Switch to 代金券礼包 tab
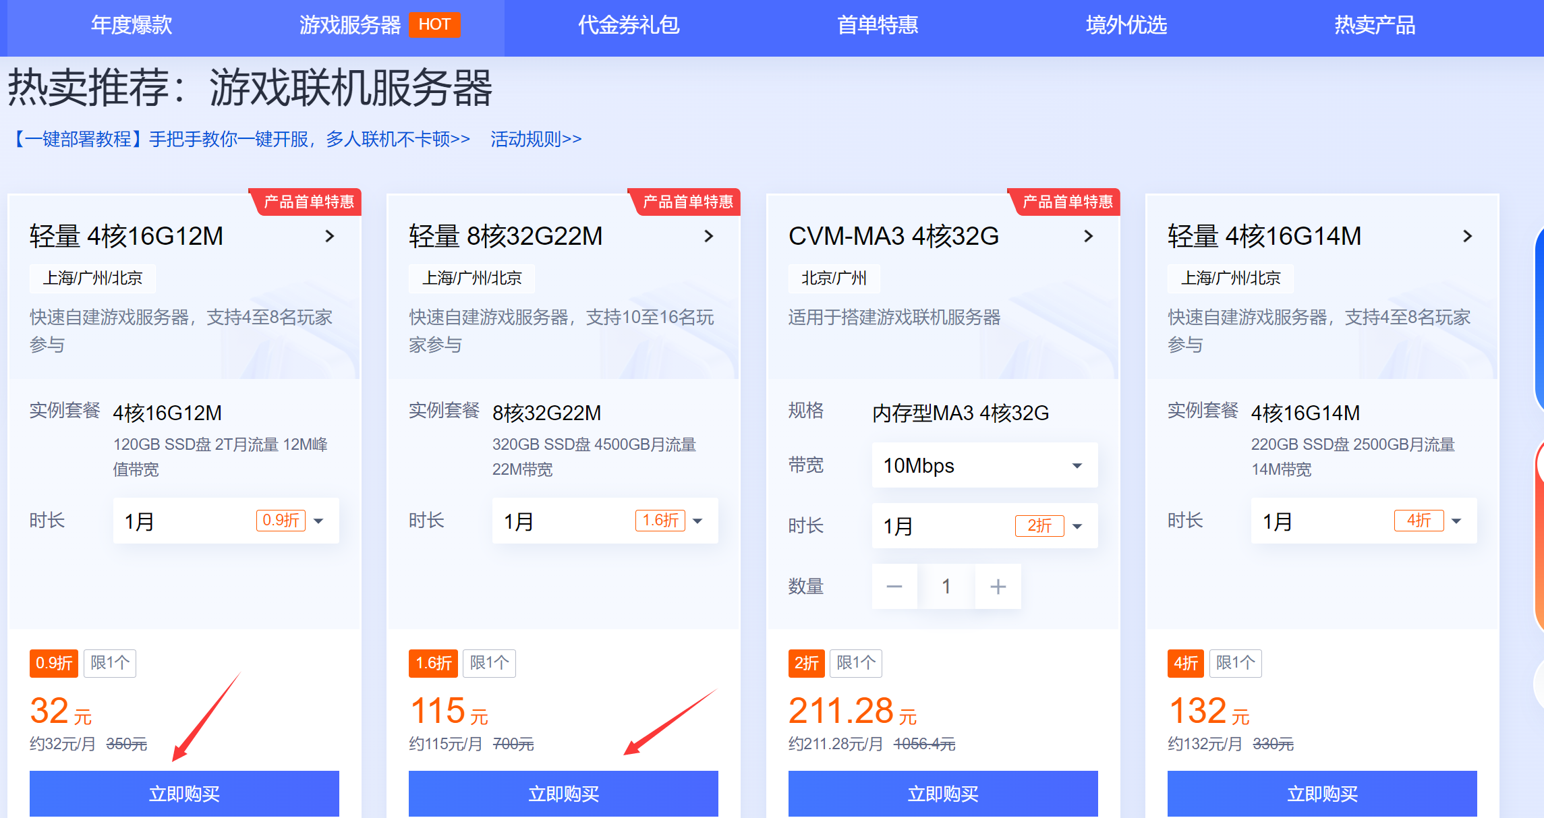 click(x=629, y=26)
